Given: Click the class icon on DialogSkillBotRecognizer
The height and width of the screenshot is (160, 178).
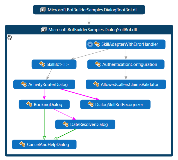Looking at the screenshot, I should tap(91, 104).
